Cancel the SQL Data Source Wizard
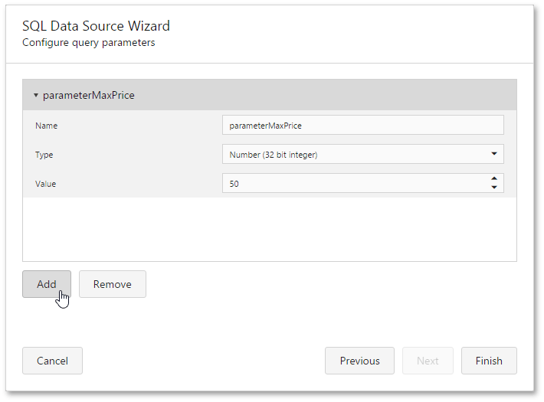The width and height of the screenshot is (544, 402). 52,361
